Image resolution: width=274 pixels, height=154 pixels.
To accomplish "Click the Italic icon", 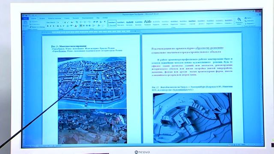I will (51, 26).
